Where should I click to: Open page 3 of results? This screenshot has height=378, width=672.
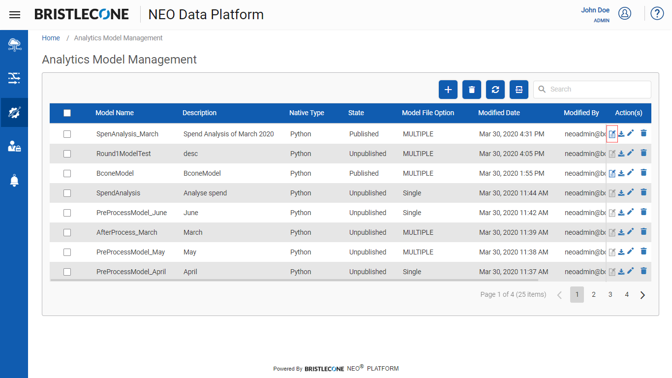click(x=610, y=294)
